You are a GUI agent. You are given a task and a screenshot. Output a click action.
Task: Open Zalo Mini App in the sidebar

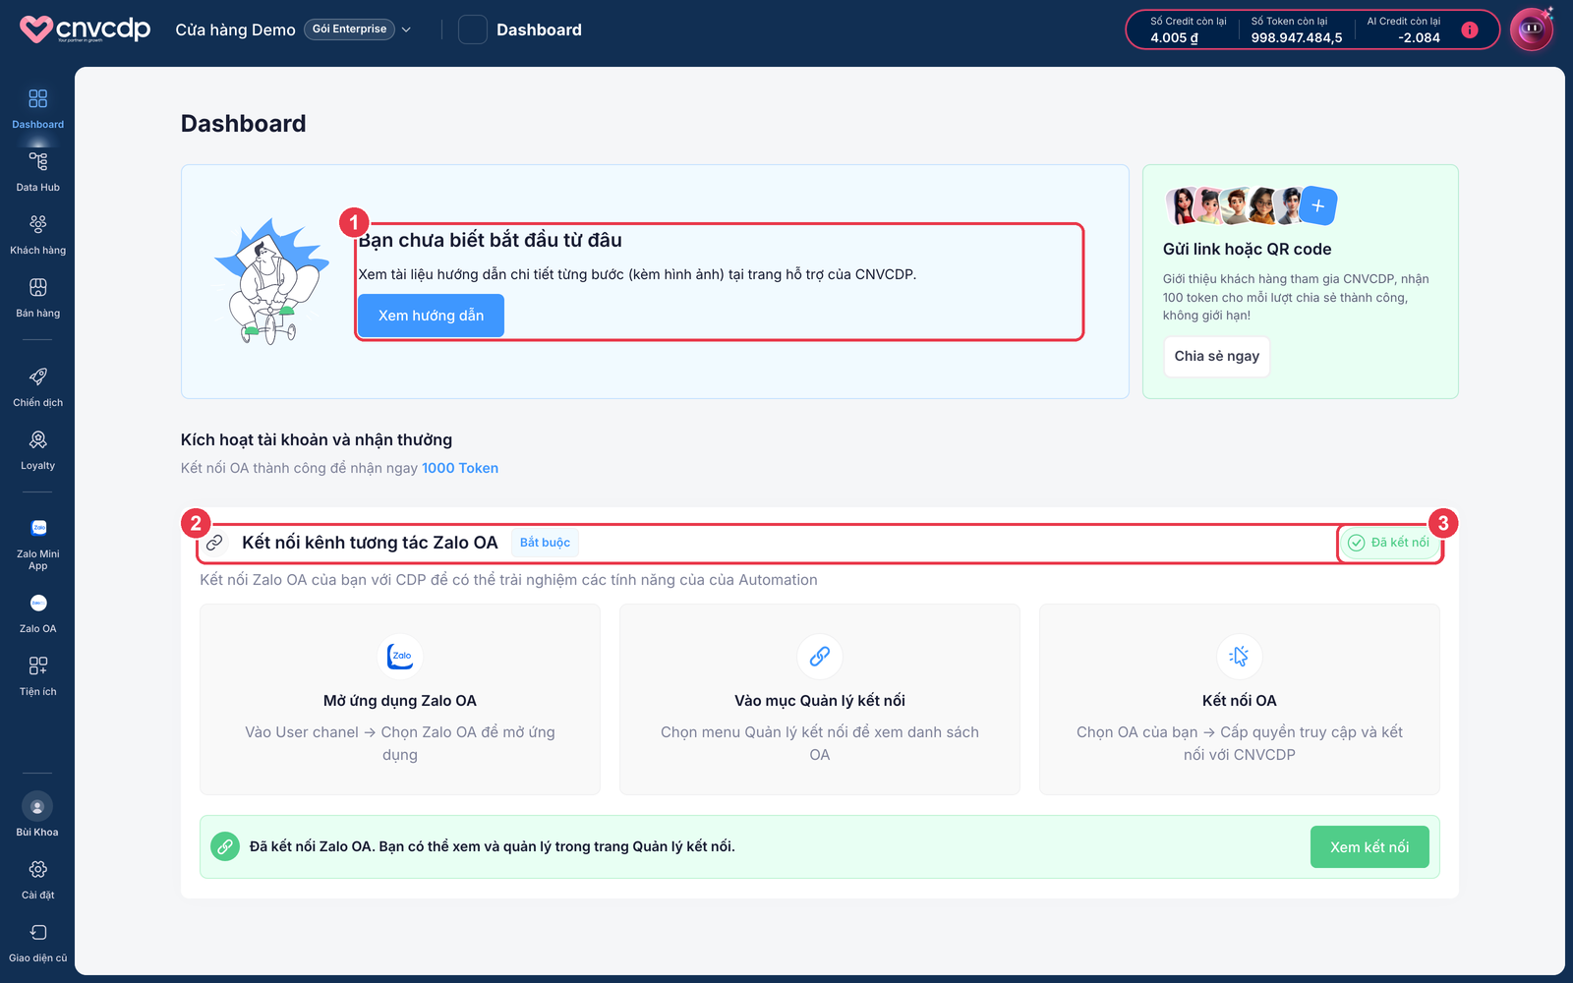click(37, 544)
